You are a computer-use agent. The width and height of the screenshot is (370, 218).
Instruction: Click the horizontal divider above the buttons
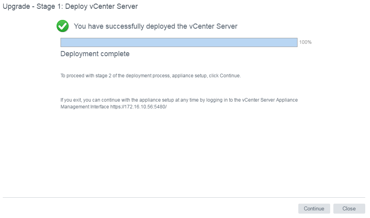184,197
